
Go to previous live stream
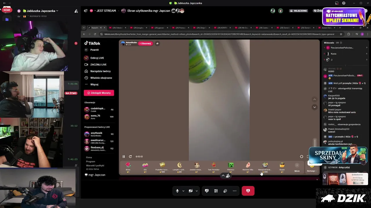[314, 99]
